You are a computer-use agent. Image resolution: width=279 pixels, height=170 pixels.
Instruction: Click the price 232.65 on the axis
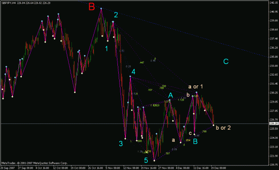coord(274,75)
